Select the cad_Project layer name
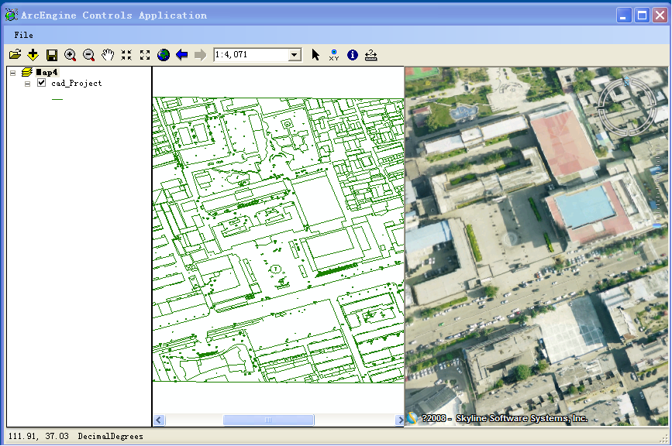The image size is (672, 446). (x=76, y=83)
